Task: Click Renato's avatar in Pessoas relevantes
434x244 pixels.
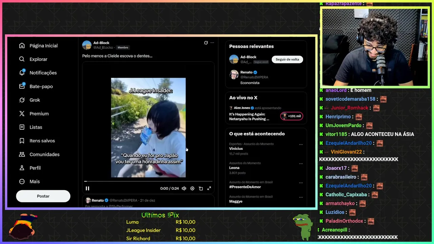Action: click(234, 75)
